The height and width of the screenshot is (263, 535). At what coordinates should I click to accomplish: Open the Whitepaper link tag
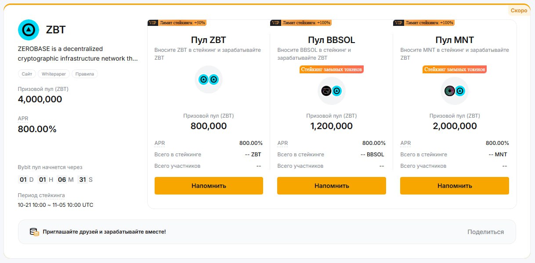54,74
